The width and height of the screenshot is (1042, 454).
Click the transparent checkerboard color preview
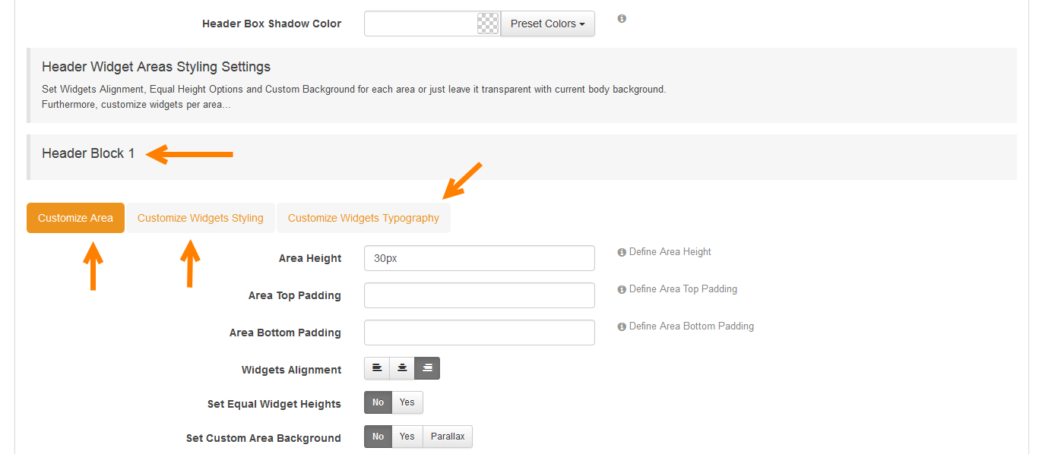[488, 24]
